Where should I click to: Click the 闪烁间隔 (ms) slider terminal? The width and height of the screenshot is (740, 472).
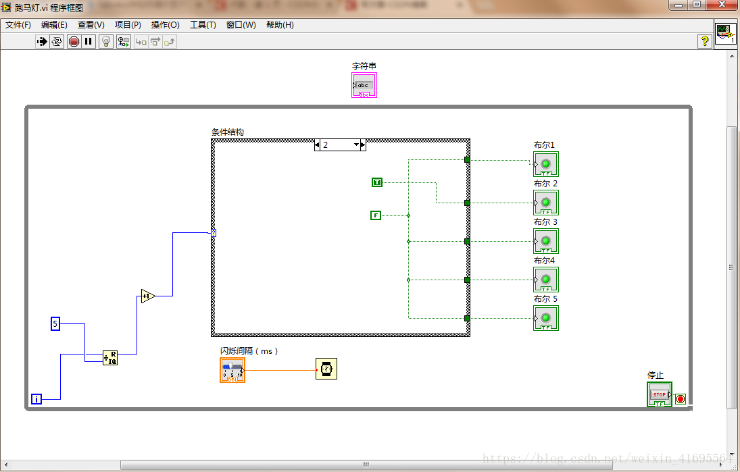click(x=232, y=370)
